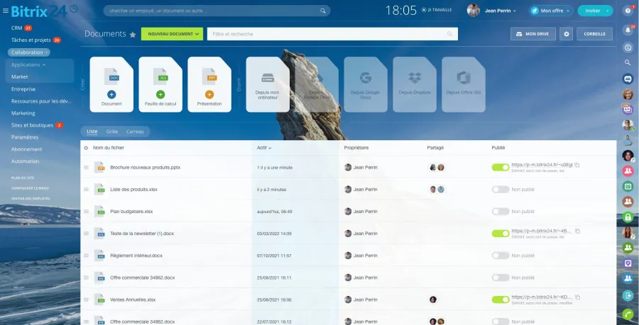Open the hamburger menu beside Bitrix24 logo
The height and width of the screenshot is (325, 639).
coord(5,11)
